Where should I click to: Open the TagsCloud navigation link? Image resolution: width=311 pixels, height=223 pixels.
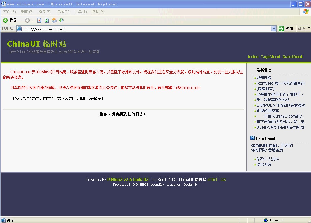[270, 57]
